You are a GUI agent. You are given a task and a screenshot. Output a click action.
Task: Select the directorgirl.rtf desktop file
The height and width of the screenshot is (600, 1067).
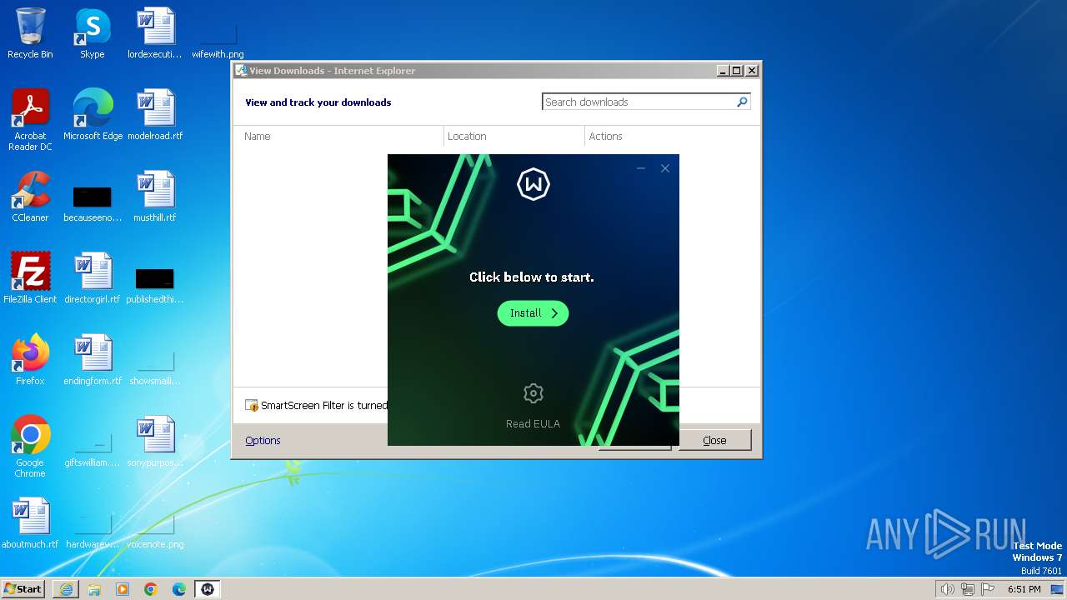[x=93, y=278]
